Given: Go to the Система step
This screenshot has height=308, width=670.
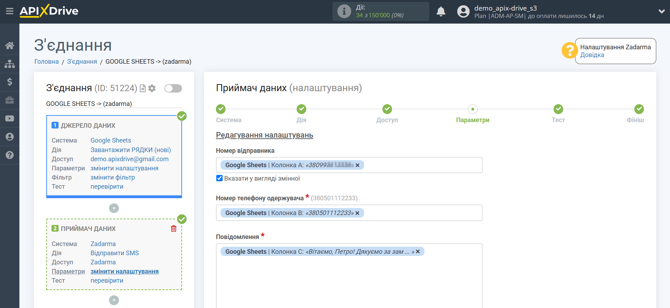Looking at the screenshot, I should point(221,109).
